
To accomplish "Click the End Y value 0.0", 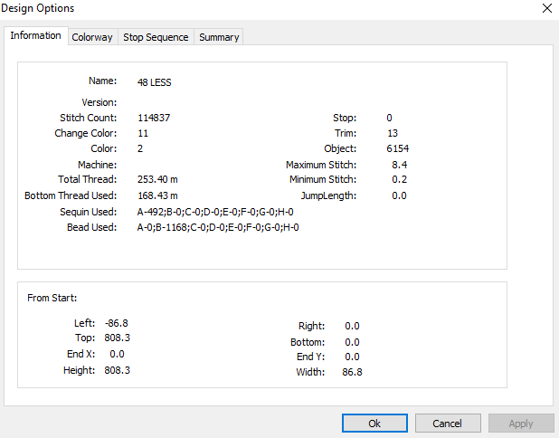I will coord(352,357).
